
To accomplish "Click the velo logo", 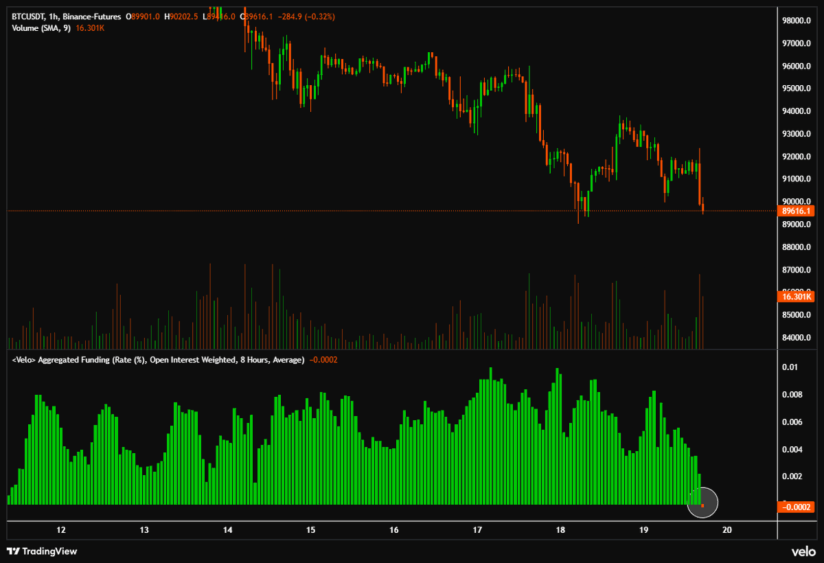I will pos(803,551).
